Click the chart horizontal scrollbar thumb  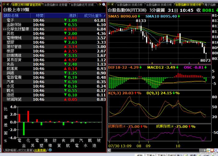coord(201,150)
